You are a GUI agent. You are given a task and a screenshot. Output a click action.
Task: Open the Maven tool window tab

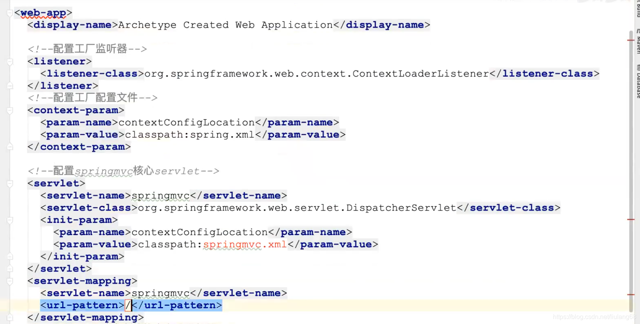(x=638, y=41)
